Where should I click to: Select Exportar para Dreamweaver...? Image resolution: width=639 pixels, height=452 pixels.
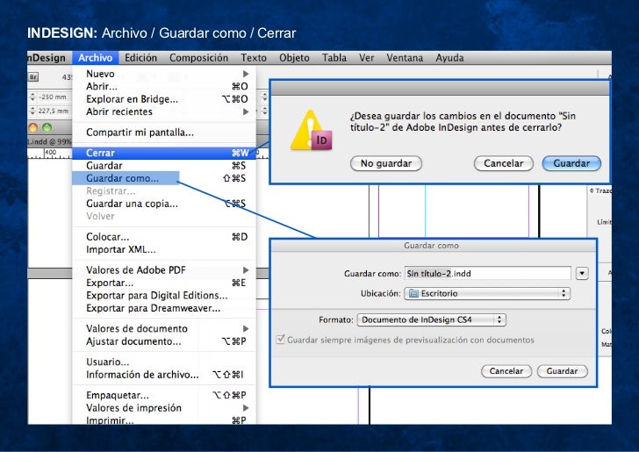164,308
